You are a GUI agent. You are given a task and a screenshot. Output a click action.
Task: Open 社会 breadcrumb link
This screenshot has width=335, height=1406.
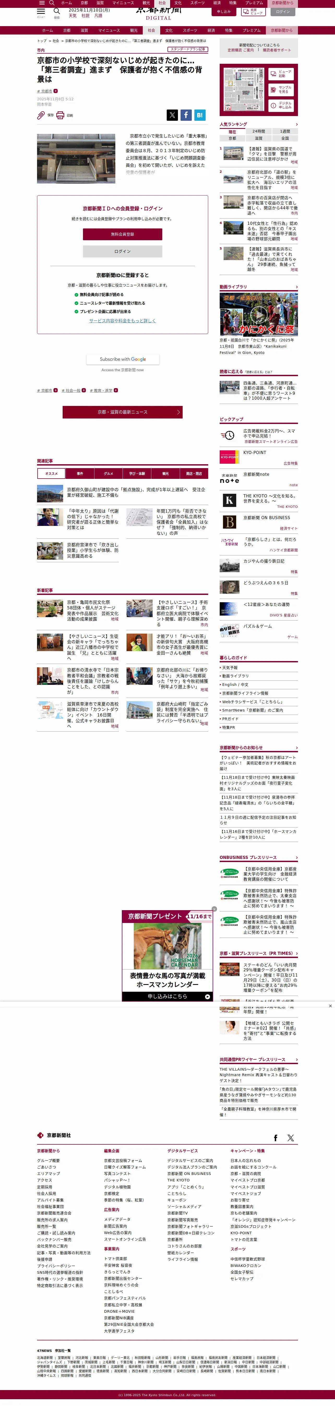click(x=56, y=41)
